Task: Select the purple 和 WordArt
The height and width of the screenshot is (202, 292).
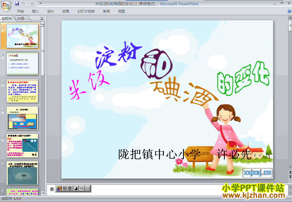Action: pyautogui.click(x=156, y=64)
